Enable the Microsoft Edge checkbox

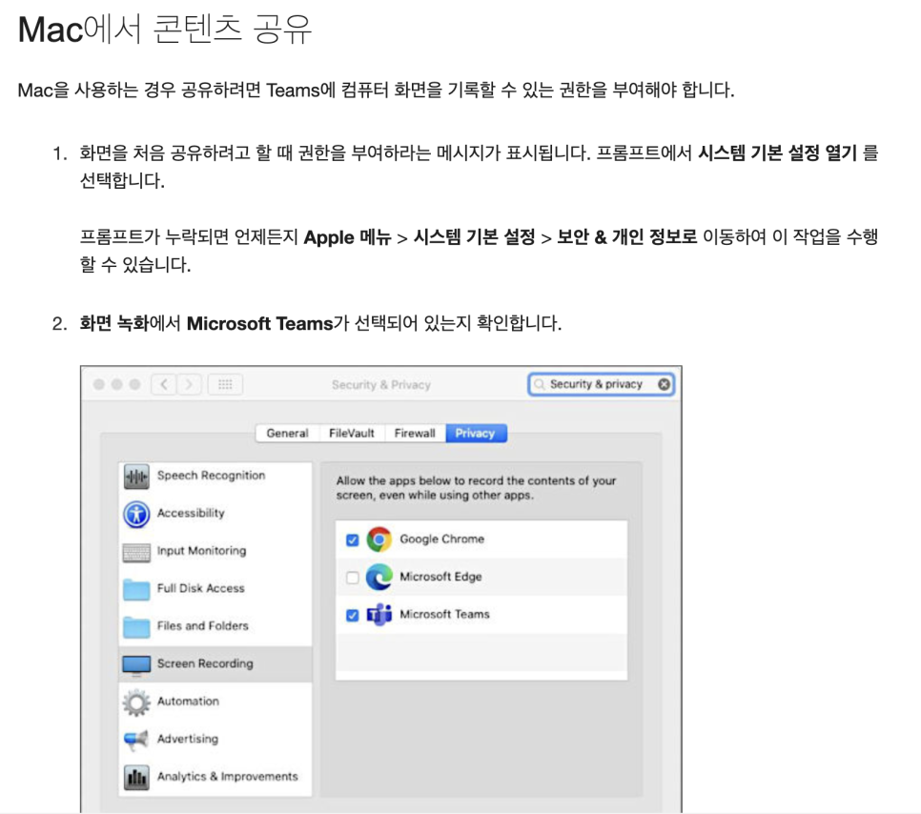(x=353, y=578)
